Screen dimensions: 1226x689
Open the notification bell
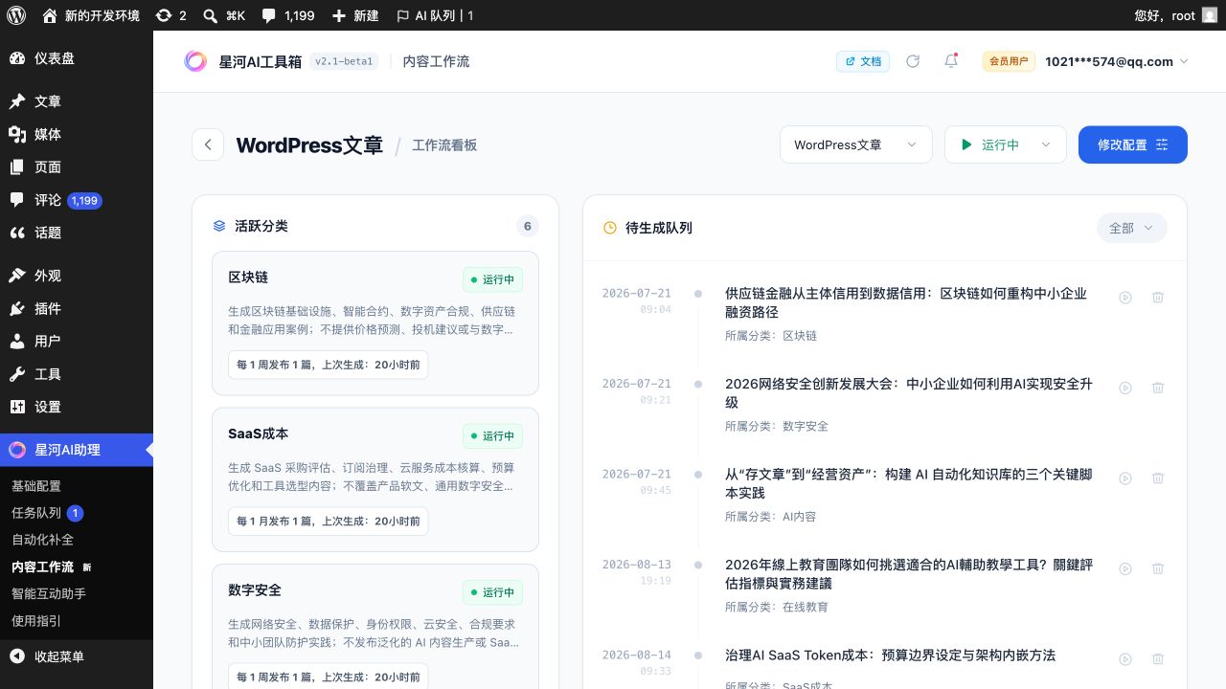(951, 61)
